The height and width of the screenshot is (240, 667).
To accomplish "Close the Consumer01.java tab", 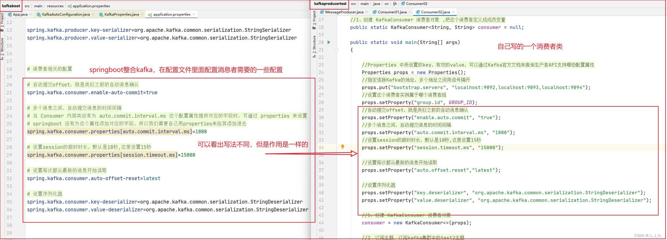I will point(410,12).
